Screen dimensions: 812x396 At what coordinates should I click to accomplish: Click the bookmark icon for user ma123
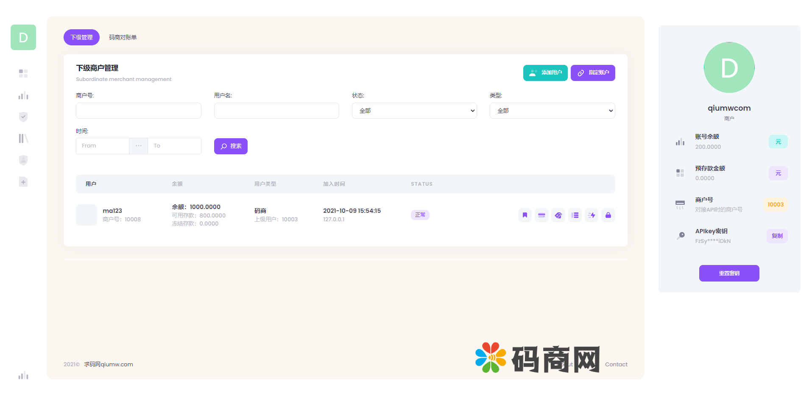click(x=525, y=215)
